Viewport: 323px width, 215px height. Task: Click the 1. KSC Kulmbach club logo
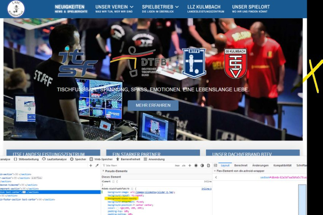point(16,8)
